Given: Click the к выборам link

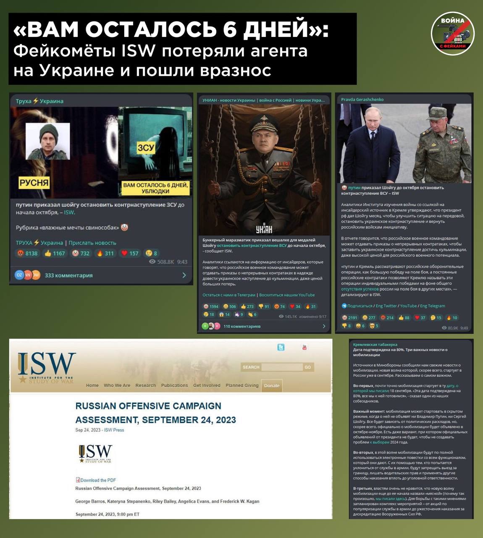Looking at the screenshot, I should 380,442.
